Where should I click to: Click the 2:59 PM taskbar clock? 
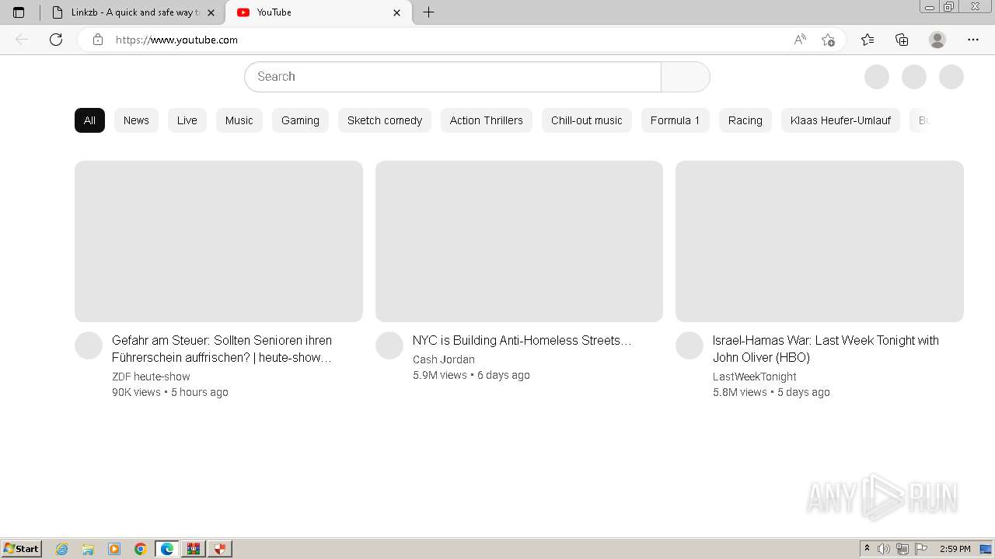click(x=955, y=549)
